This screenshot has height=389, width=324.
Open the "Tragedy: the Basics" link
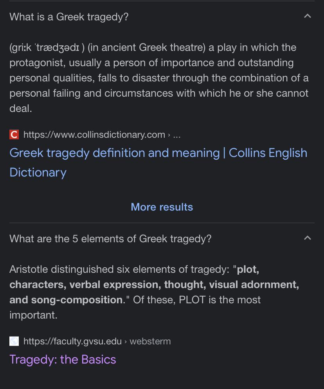(x=63, y=360)
